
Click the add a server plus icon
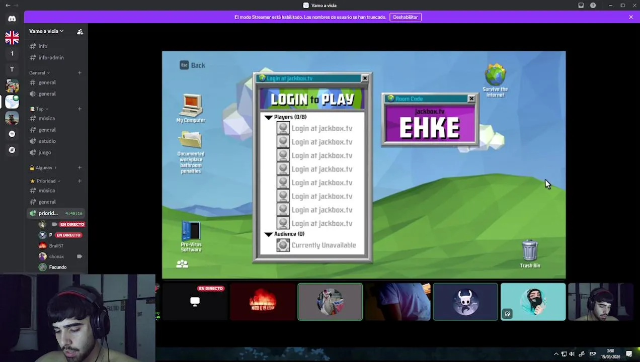(x=12, y=134)
